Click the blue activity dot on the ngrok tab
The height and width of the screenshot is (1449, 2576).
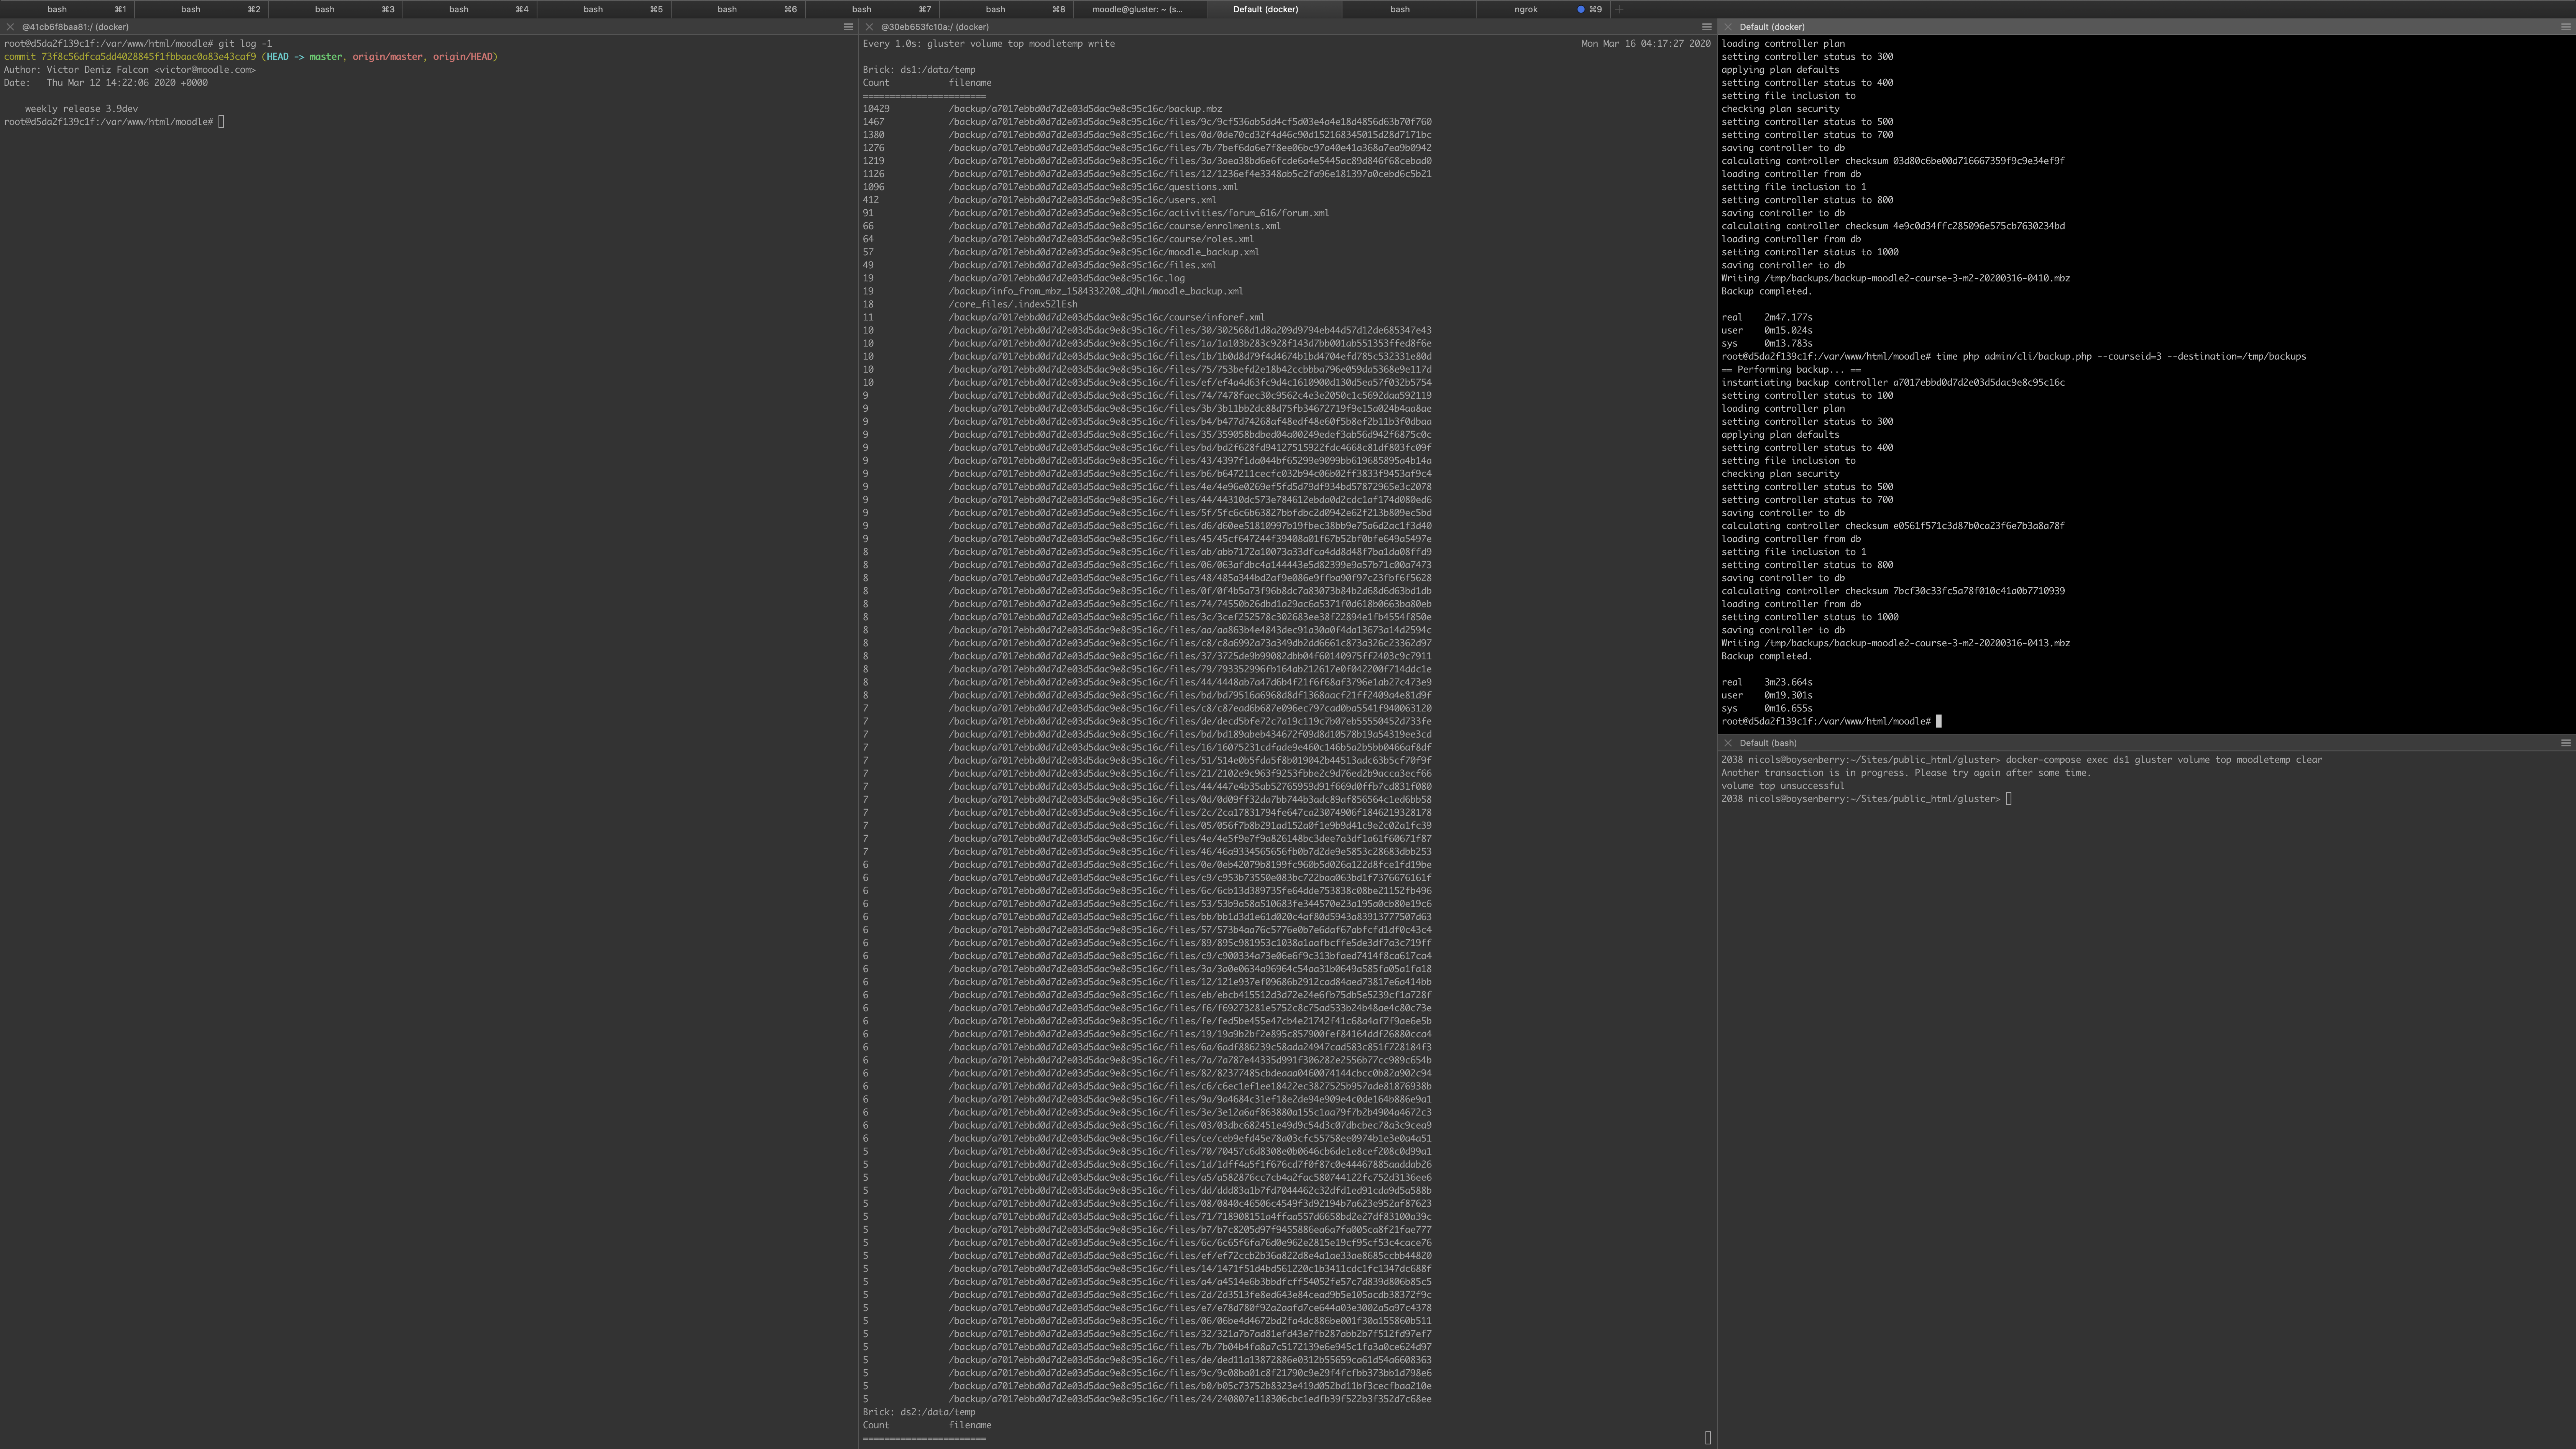(1580, 9)
